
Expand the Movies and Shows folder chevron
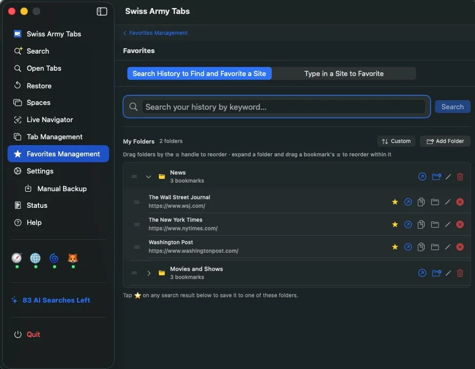coord(149,273)
